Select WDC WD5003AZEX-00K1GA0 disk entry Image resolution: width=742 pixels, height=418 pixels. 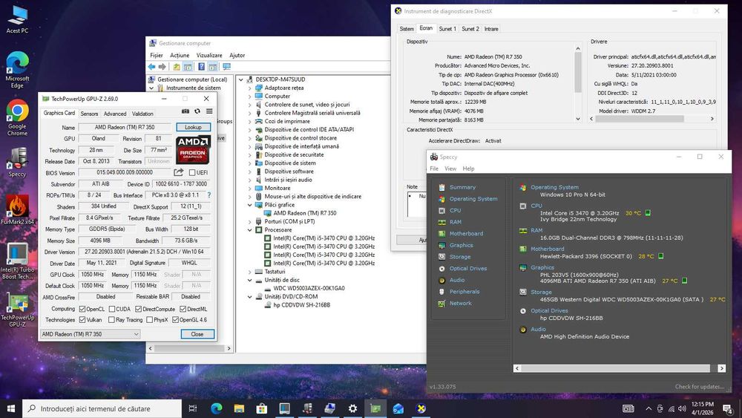[309, 288]
